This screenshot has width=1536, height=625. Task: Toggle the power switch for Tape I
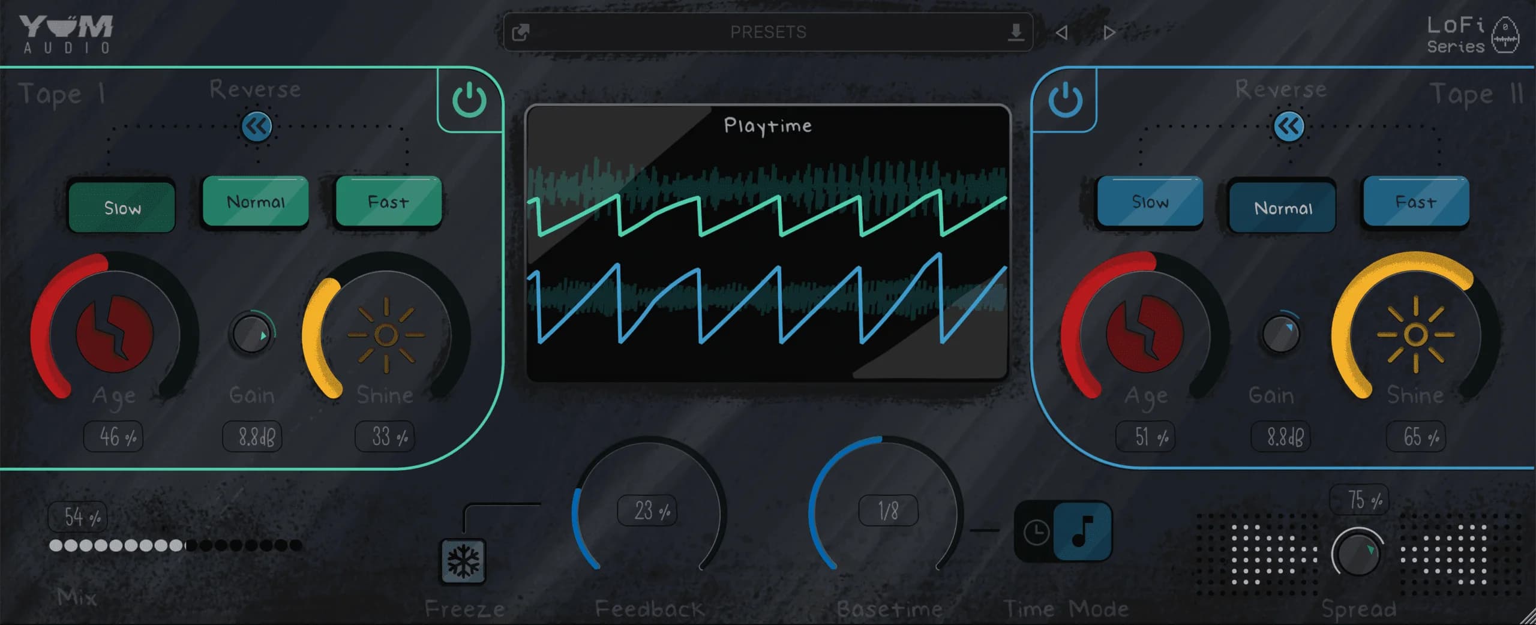[469, 100]
